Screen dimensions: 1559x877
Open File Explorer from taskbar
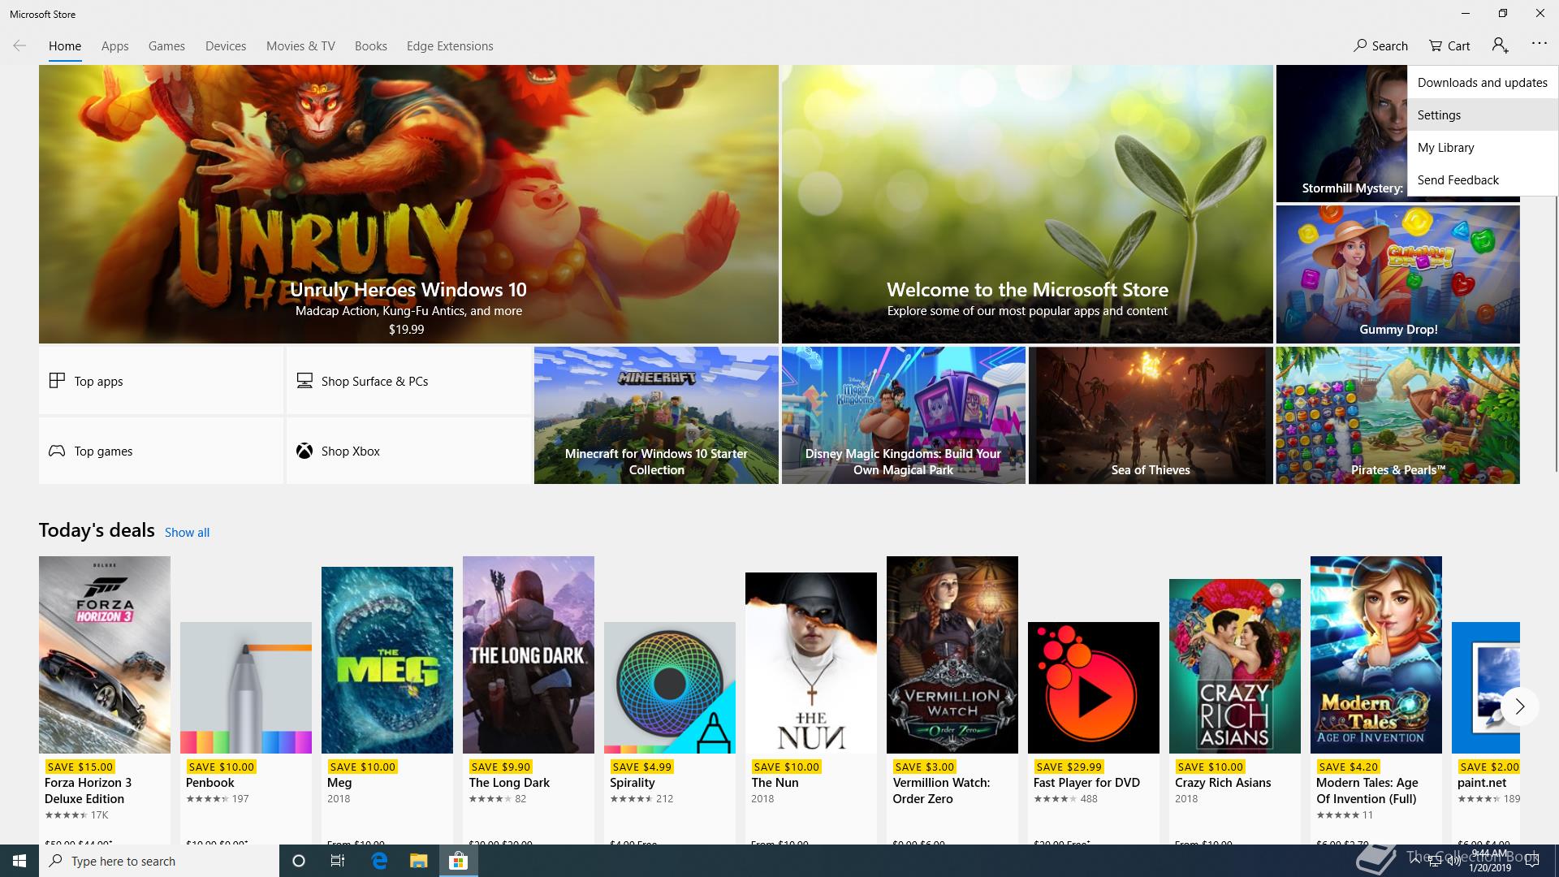pos(418,861)
